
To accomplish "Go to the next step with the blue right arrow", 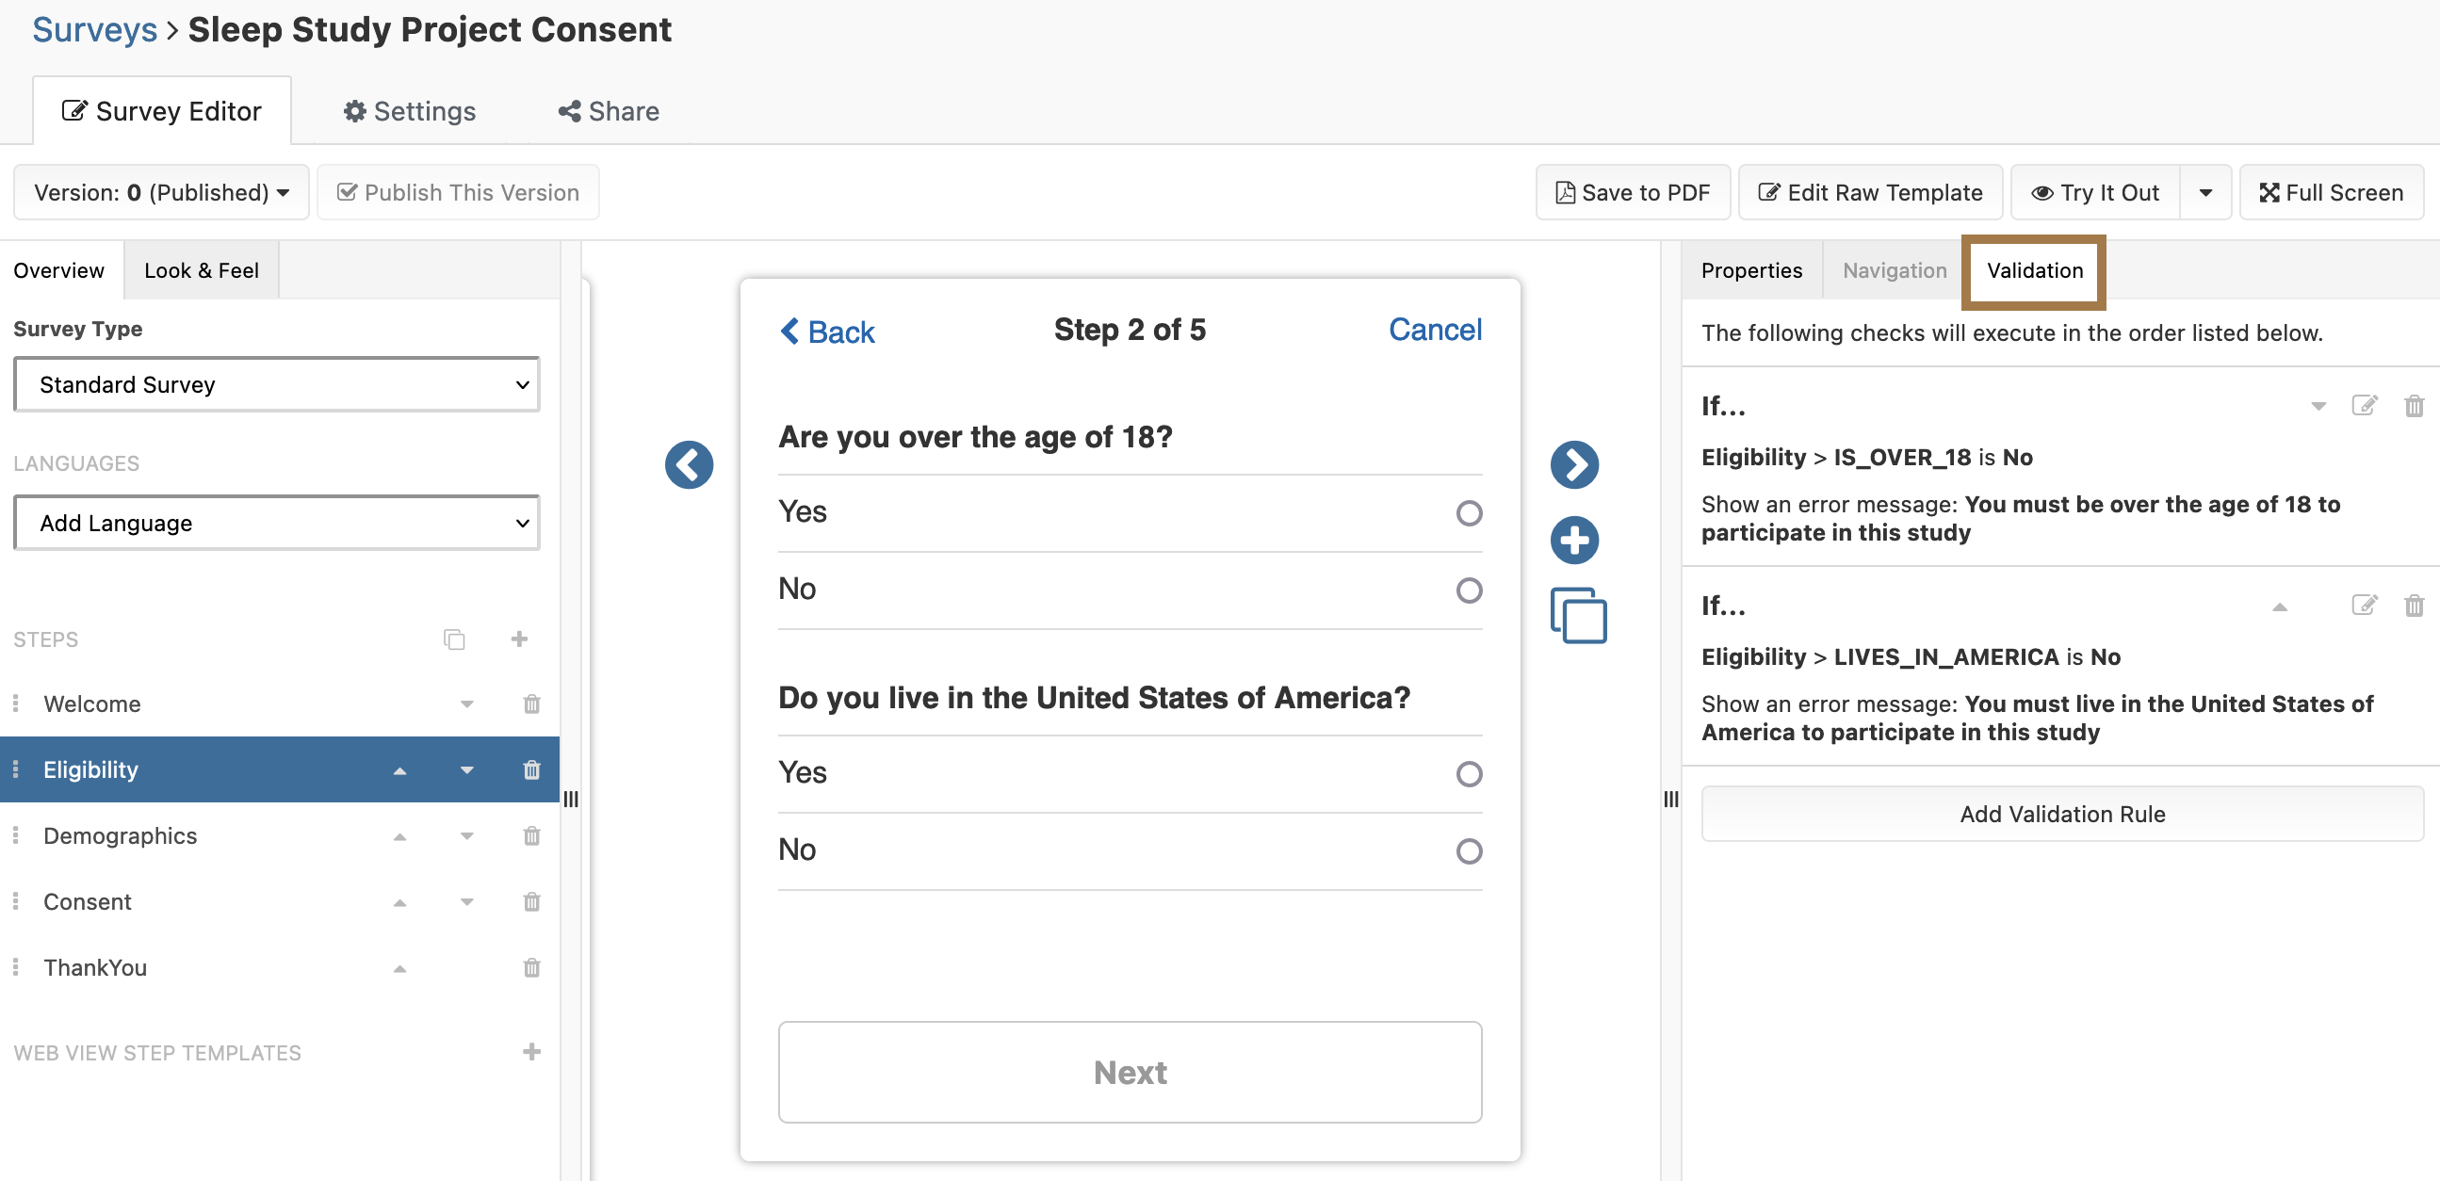I will click(x=1573, y=465).
